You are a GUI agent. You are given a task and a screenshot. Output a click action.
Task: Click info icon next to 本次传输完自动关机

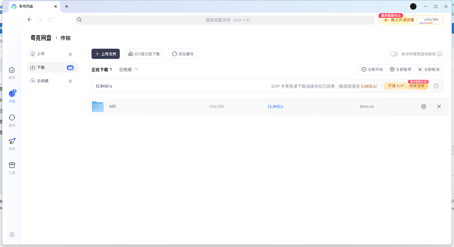coord(440,54)
